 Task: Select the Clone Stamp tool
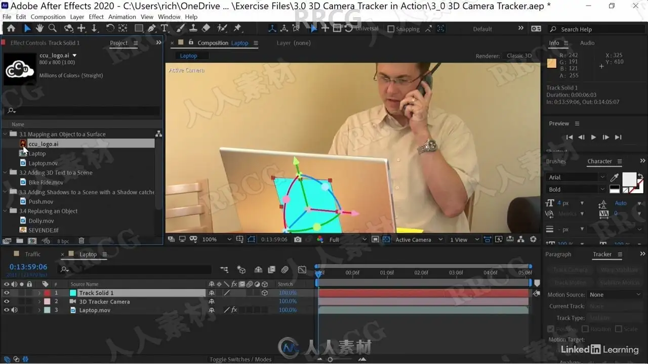pyautogui.click(x=193, y=28)
